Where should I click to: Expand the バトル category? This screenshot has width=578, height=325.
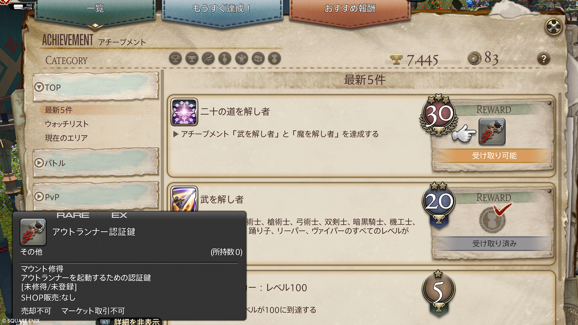pos(96,163)
